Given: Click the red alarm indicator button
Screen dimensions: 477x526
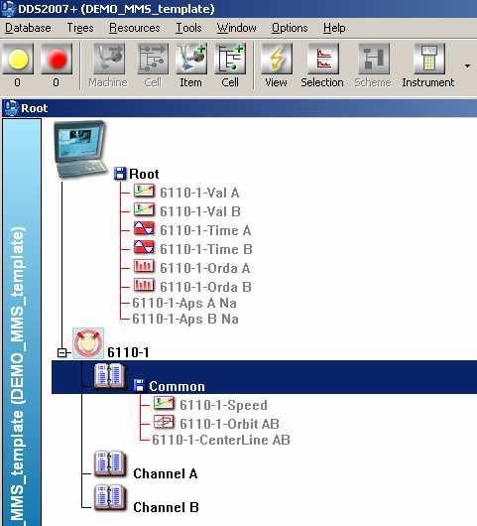Looking at the screenshot, I should tap(57, 59).
